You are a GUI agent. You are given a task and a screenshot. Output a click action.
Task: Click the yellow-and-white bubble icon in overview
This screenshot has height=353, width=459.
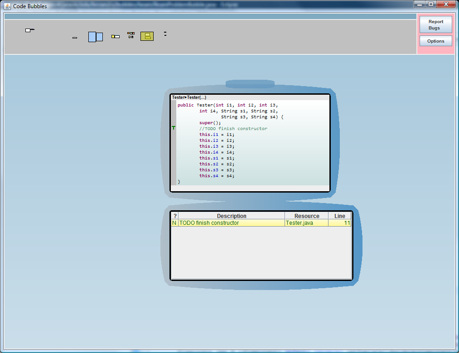pyautogui.click(x=116, y=36)
